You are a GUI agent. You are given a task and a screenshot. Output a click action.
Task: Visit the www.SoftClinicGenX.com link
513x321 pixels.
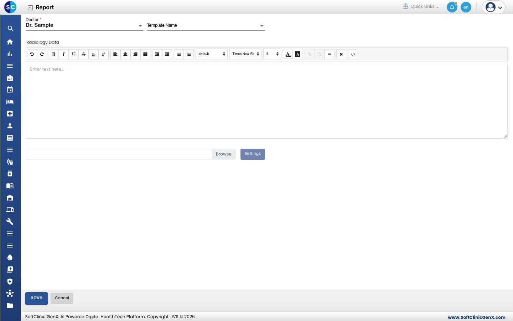pyautogui.click(x=477, y=317)
